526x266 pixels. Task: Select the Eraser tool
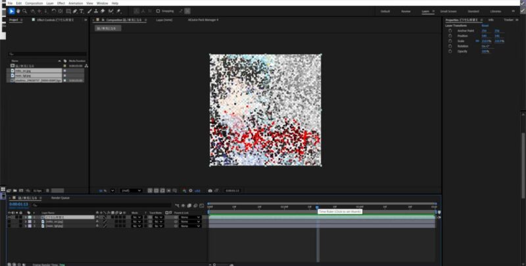coord(103,11)
